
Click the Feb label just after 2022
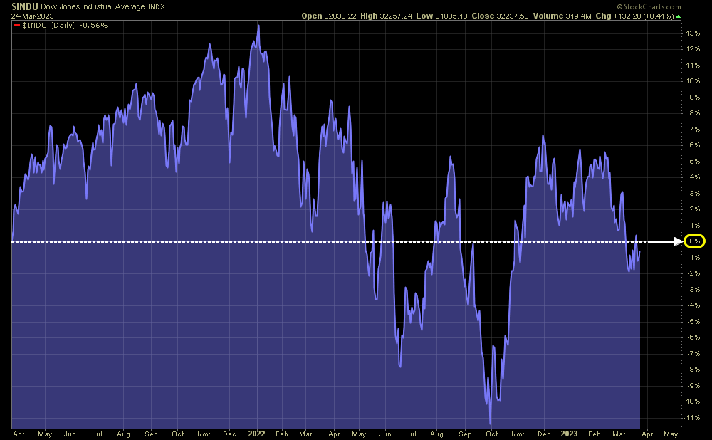pyautogui.click(x=282, y=434)
